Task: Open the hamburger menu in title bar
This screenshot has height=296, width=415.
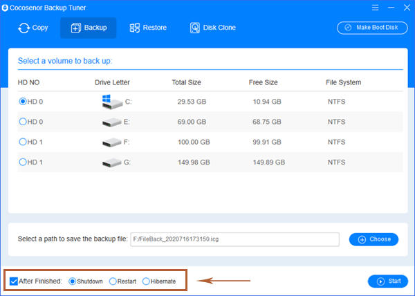Action: [x=375, y=8]
